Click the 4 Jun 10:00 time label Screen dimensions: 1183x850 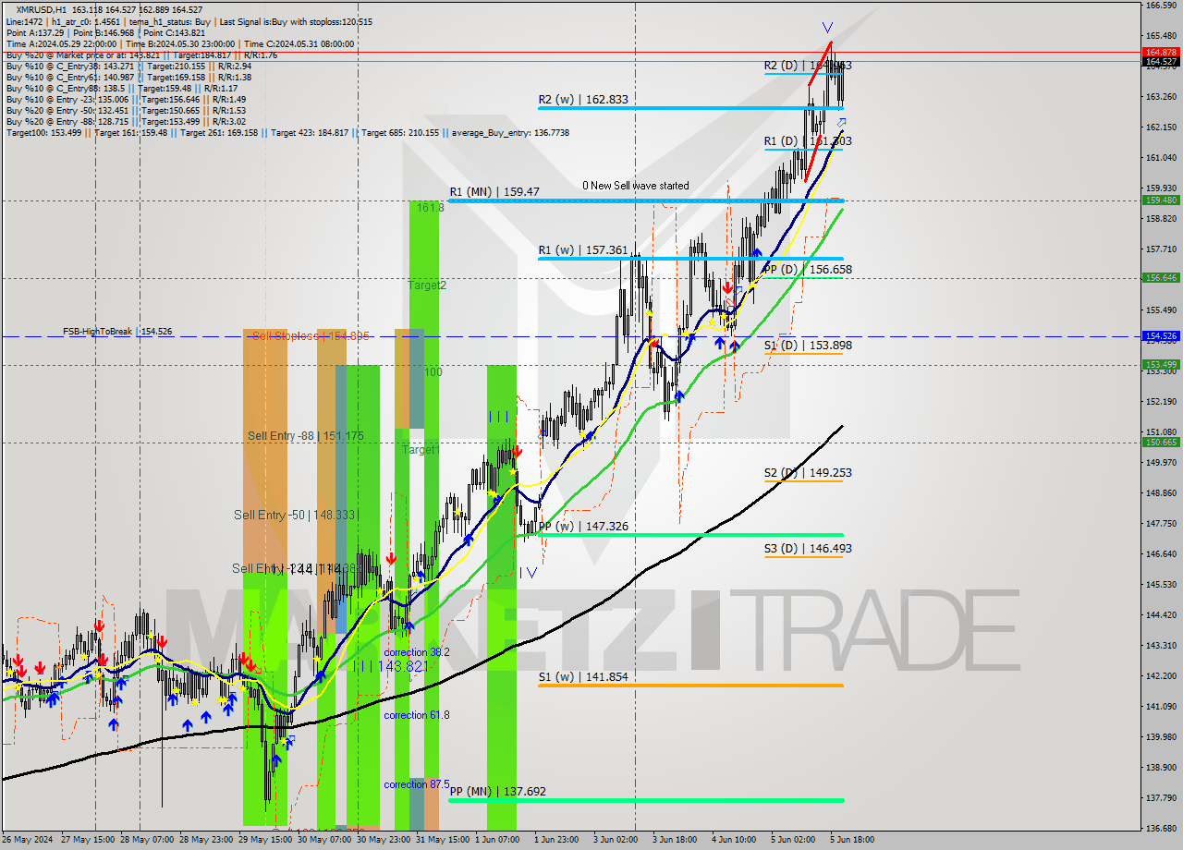734,840
